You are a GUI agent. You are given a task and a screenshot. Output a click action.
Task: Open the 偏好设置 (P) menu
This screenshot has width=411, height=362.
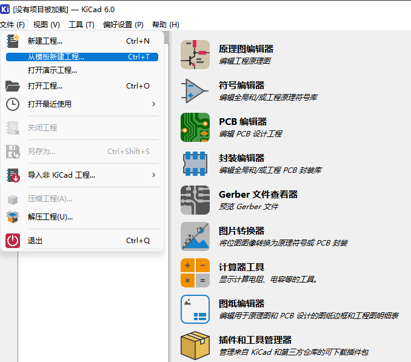click(x=123, y=25)
